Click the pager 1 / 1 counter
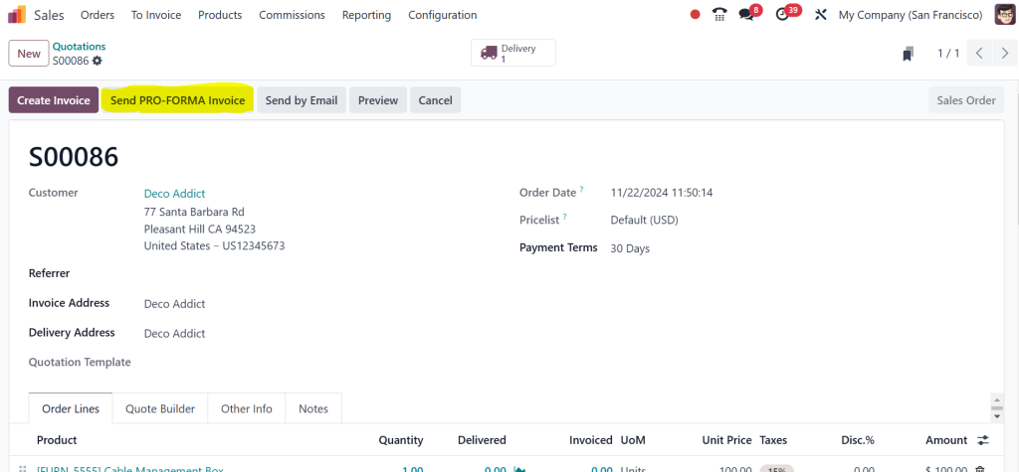The height and width of the screenshot is (472, 1019). [948, 54]
